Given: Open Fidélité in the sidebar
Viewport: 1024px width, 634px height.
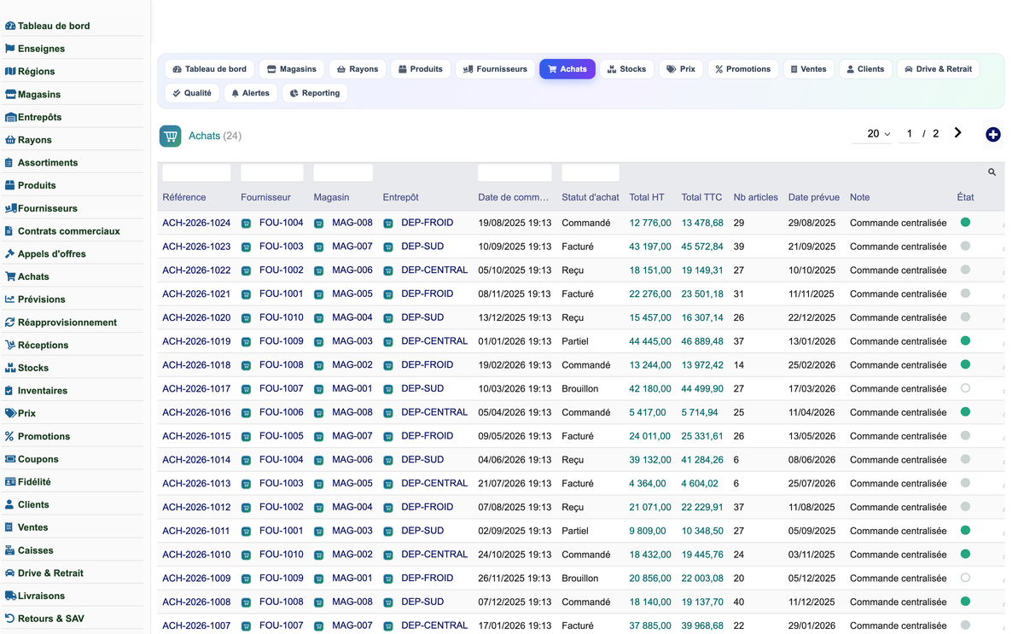Looking at the screenshot, I should point(34,482).
